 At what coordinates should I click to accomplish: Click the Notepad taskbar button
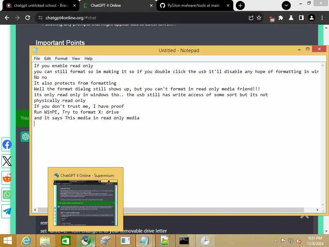click(x=144, y=241)
